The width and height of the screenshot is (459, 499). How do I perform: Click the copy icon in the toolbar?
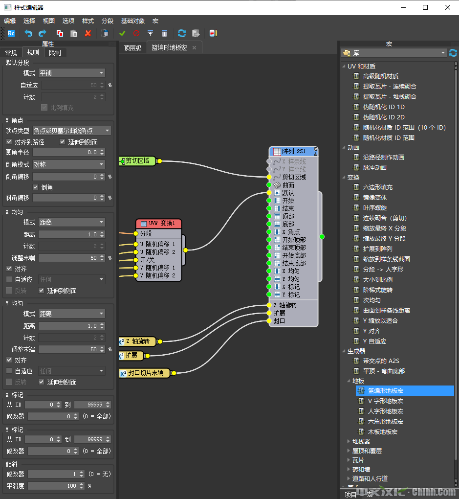[x=60, y=33]
